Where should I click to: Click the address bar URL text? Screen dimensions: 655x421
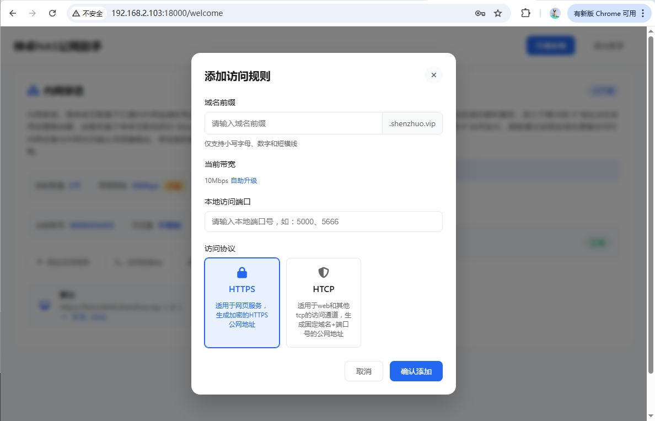click(x=167, y=13)
